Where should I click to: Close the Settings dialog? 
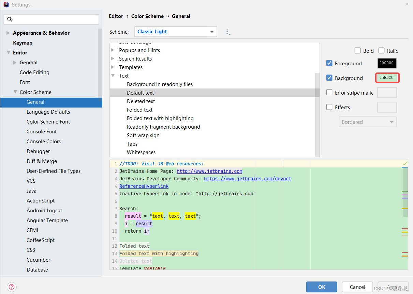tap(407, 4)
